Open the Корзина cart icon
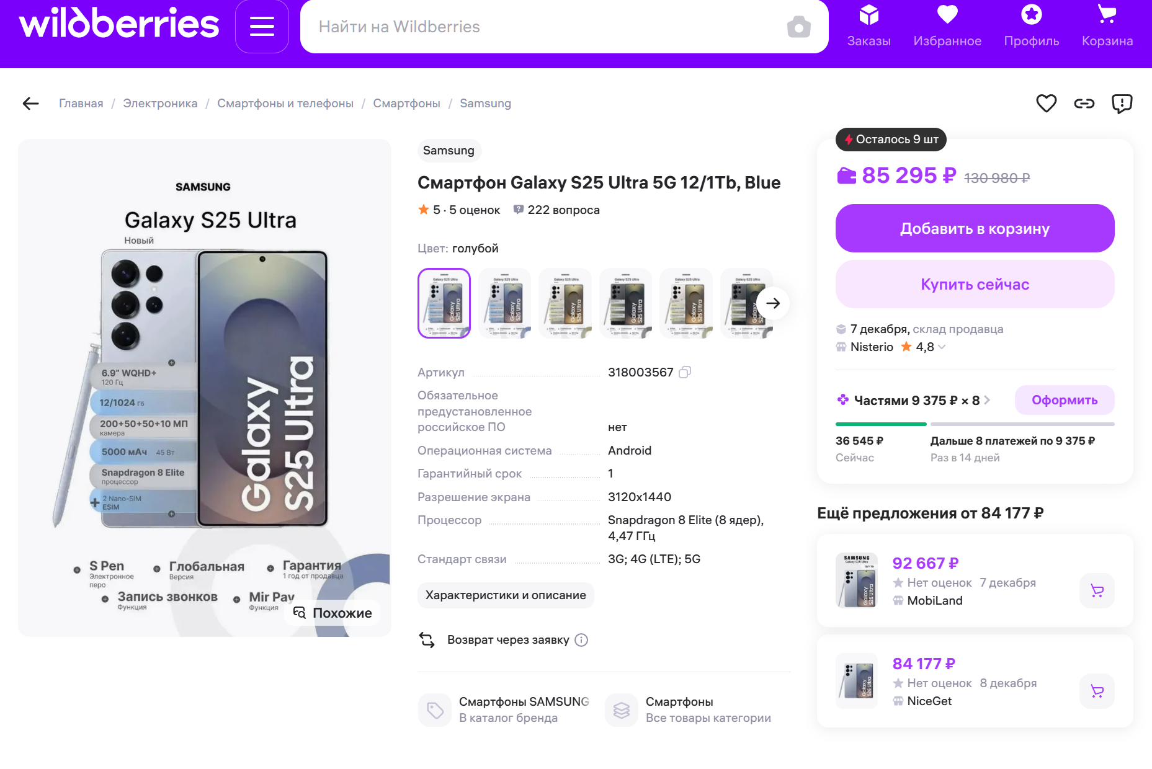The image size is (1152, 769). coord(1107,26)
